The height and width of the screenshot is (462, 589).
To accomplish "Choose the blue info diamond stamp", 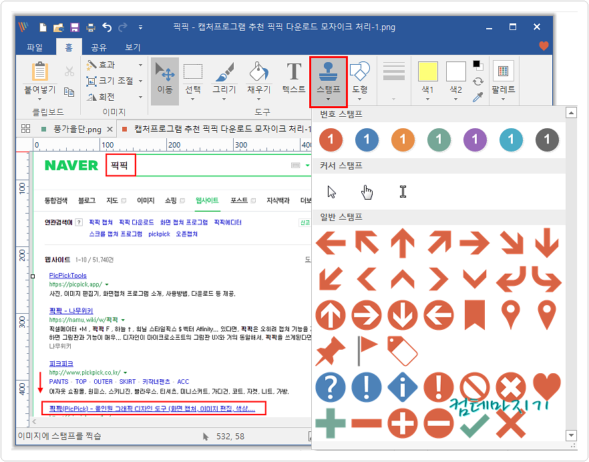I will point(403,387).
